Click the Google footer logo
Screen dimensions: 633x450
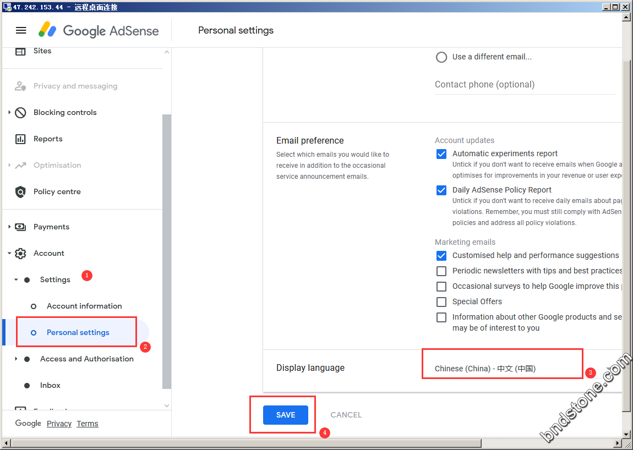pyautogui.click(x=28, y=424)
